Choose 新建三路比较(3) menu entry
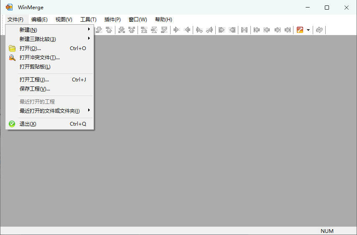 click(x=50, y=39)
